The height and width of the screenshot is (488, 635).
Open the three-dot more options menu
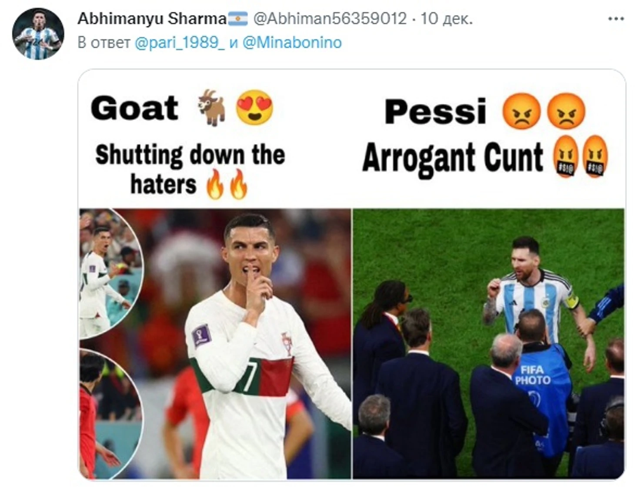616,19
